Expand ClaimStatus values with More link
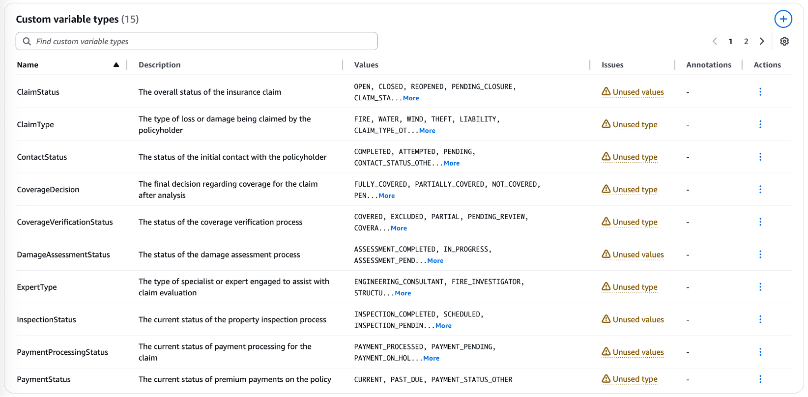 tap(411, 98)
